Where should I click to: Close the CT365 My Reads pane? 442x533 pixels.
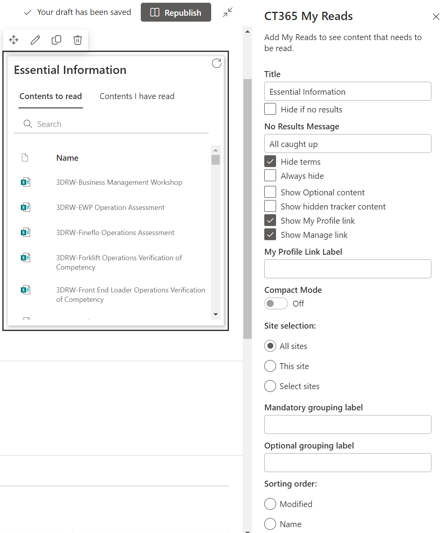tap(436, 17)
